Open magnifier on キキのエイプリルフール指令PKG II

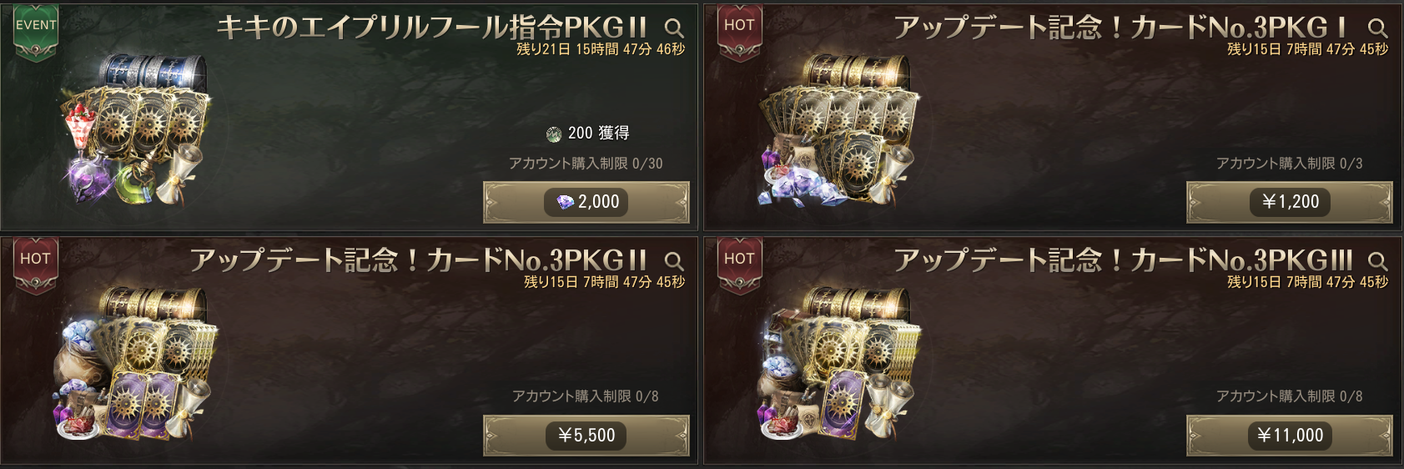pos(674,28)
